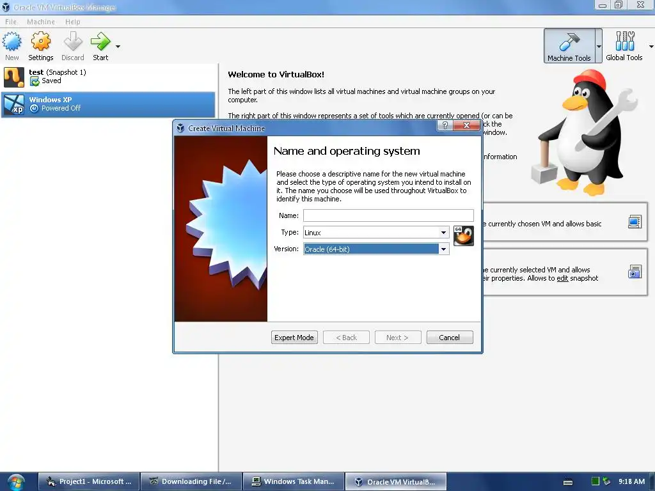Open Settings gear icon in toolbar
The image size is (655, 491).
40,42
